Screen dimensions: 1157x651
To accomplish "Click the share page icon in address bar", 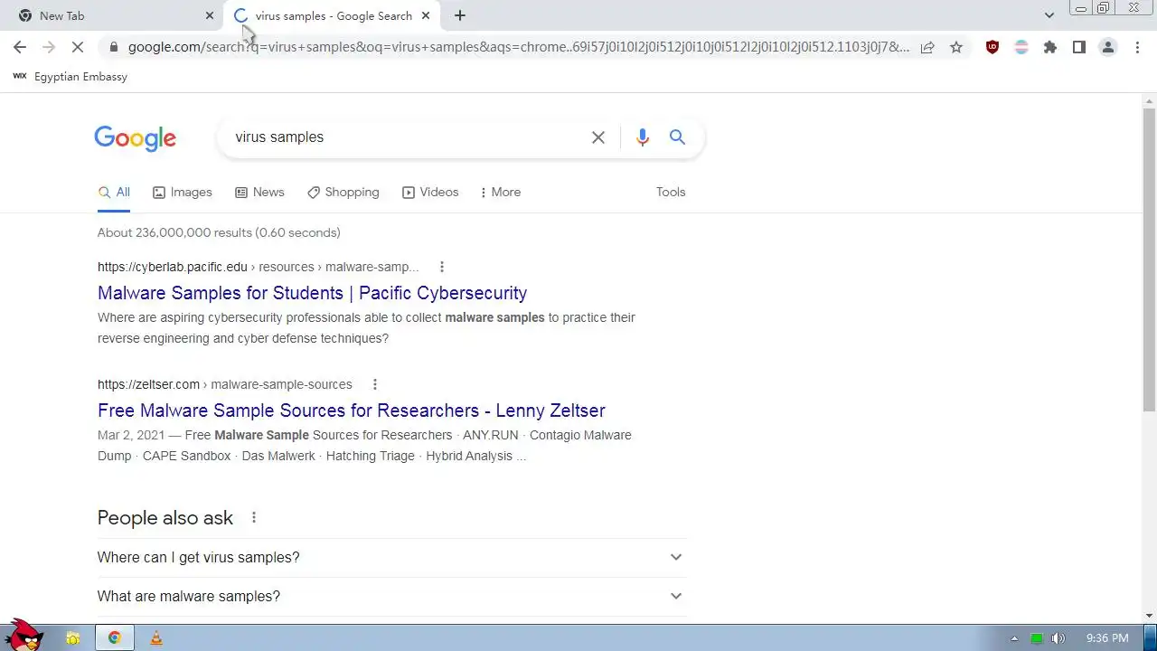I will [x=927, y=47].
